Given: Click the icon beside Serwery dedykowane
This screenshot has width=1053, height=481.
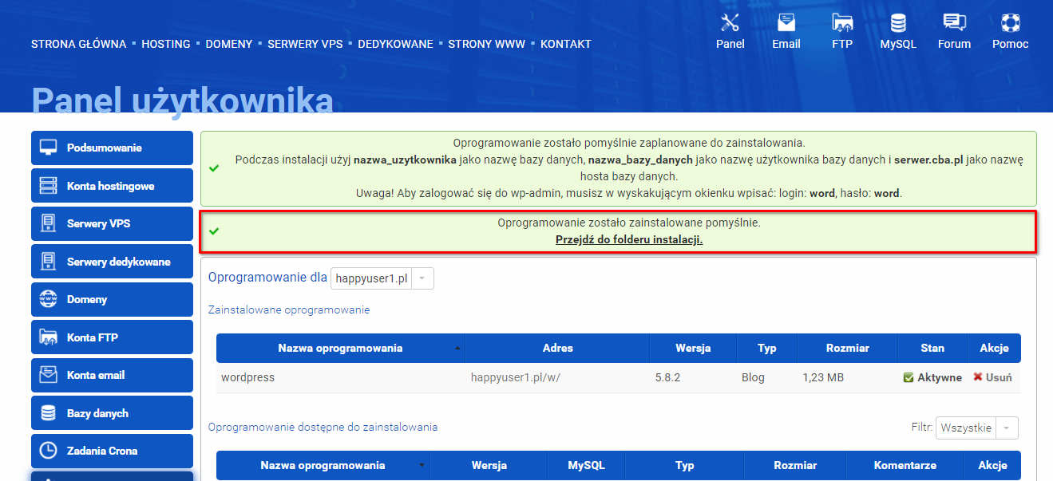Looking at the screenshot, I should (x=49, y=262).
